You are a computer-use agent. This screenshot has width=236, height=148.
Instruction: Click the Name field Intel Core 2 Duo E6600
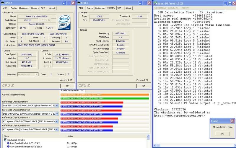[37, 17]
